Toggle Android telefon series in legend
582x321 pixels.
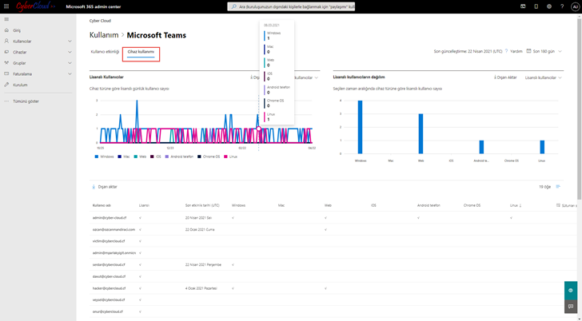(x=180, y=157)
